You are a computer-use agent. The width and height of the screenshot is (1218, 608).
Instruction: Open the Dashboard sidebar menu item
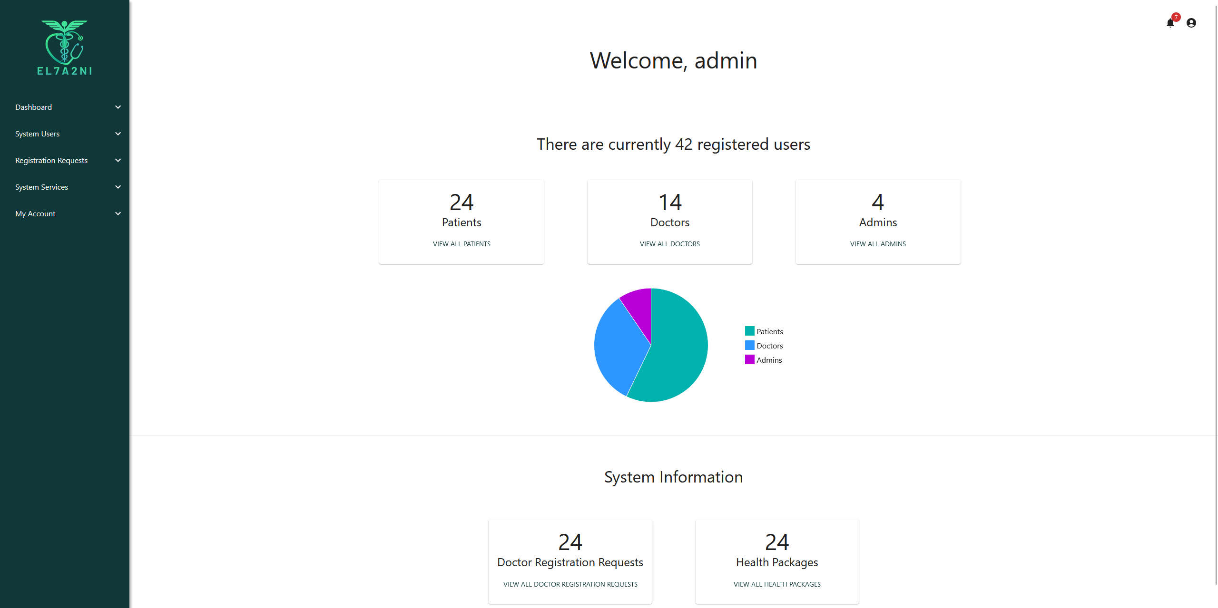(33, 107)
